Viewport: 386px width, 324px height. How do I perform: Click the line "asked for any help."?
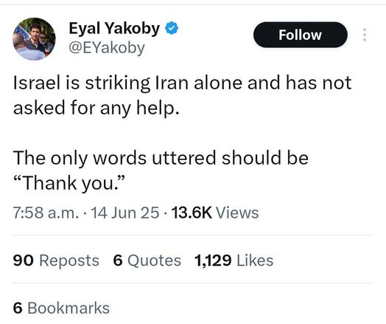pyautogui.click(x=96, y=108)
